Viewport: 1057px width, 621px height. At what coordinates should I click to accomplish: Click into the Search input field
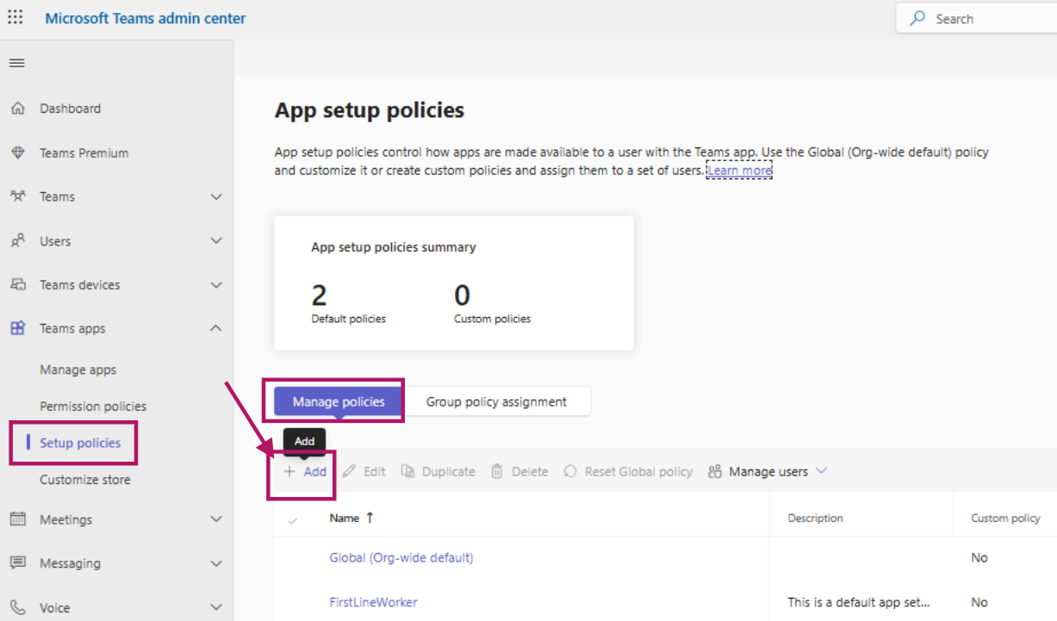click(x=976, y=18)
